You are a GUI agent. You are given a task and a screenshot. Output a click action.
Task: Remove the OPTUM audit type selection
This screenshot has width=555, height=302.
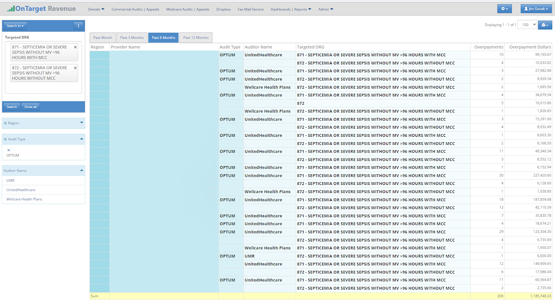tap(9, 150)
